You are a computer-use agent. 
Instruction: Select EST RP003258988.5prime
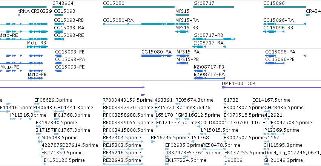(128, 115)
